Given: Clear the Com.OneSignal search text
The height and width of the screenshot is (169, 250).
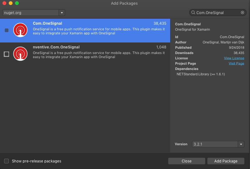Looking at the screenshot, I should (x=242, y=12).
